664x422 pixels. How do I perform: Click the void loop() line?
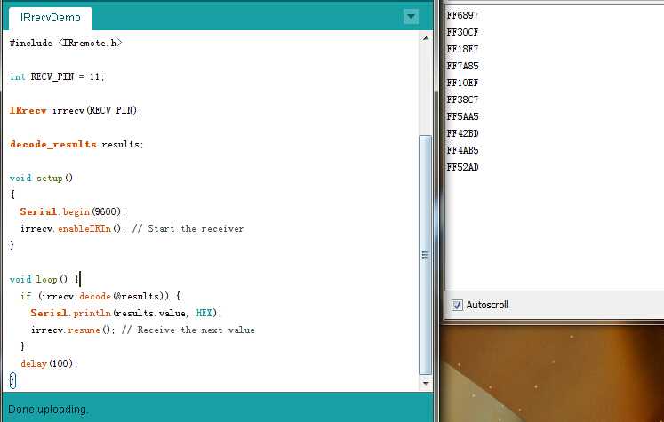point(44,279)
